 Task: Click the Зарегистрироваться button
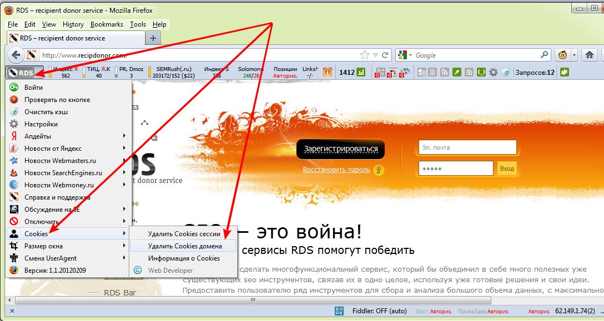(341, 149)
